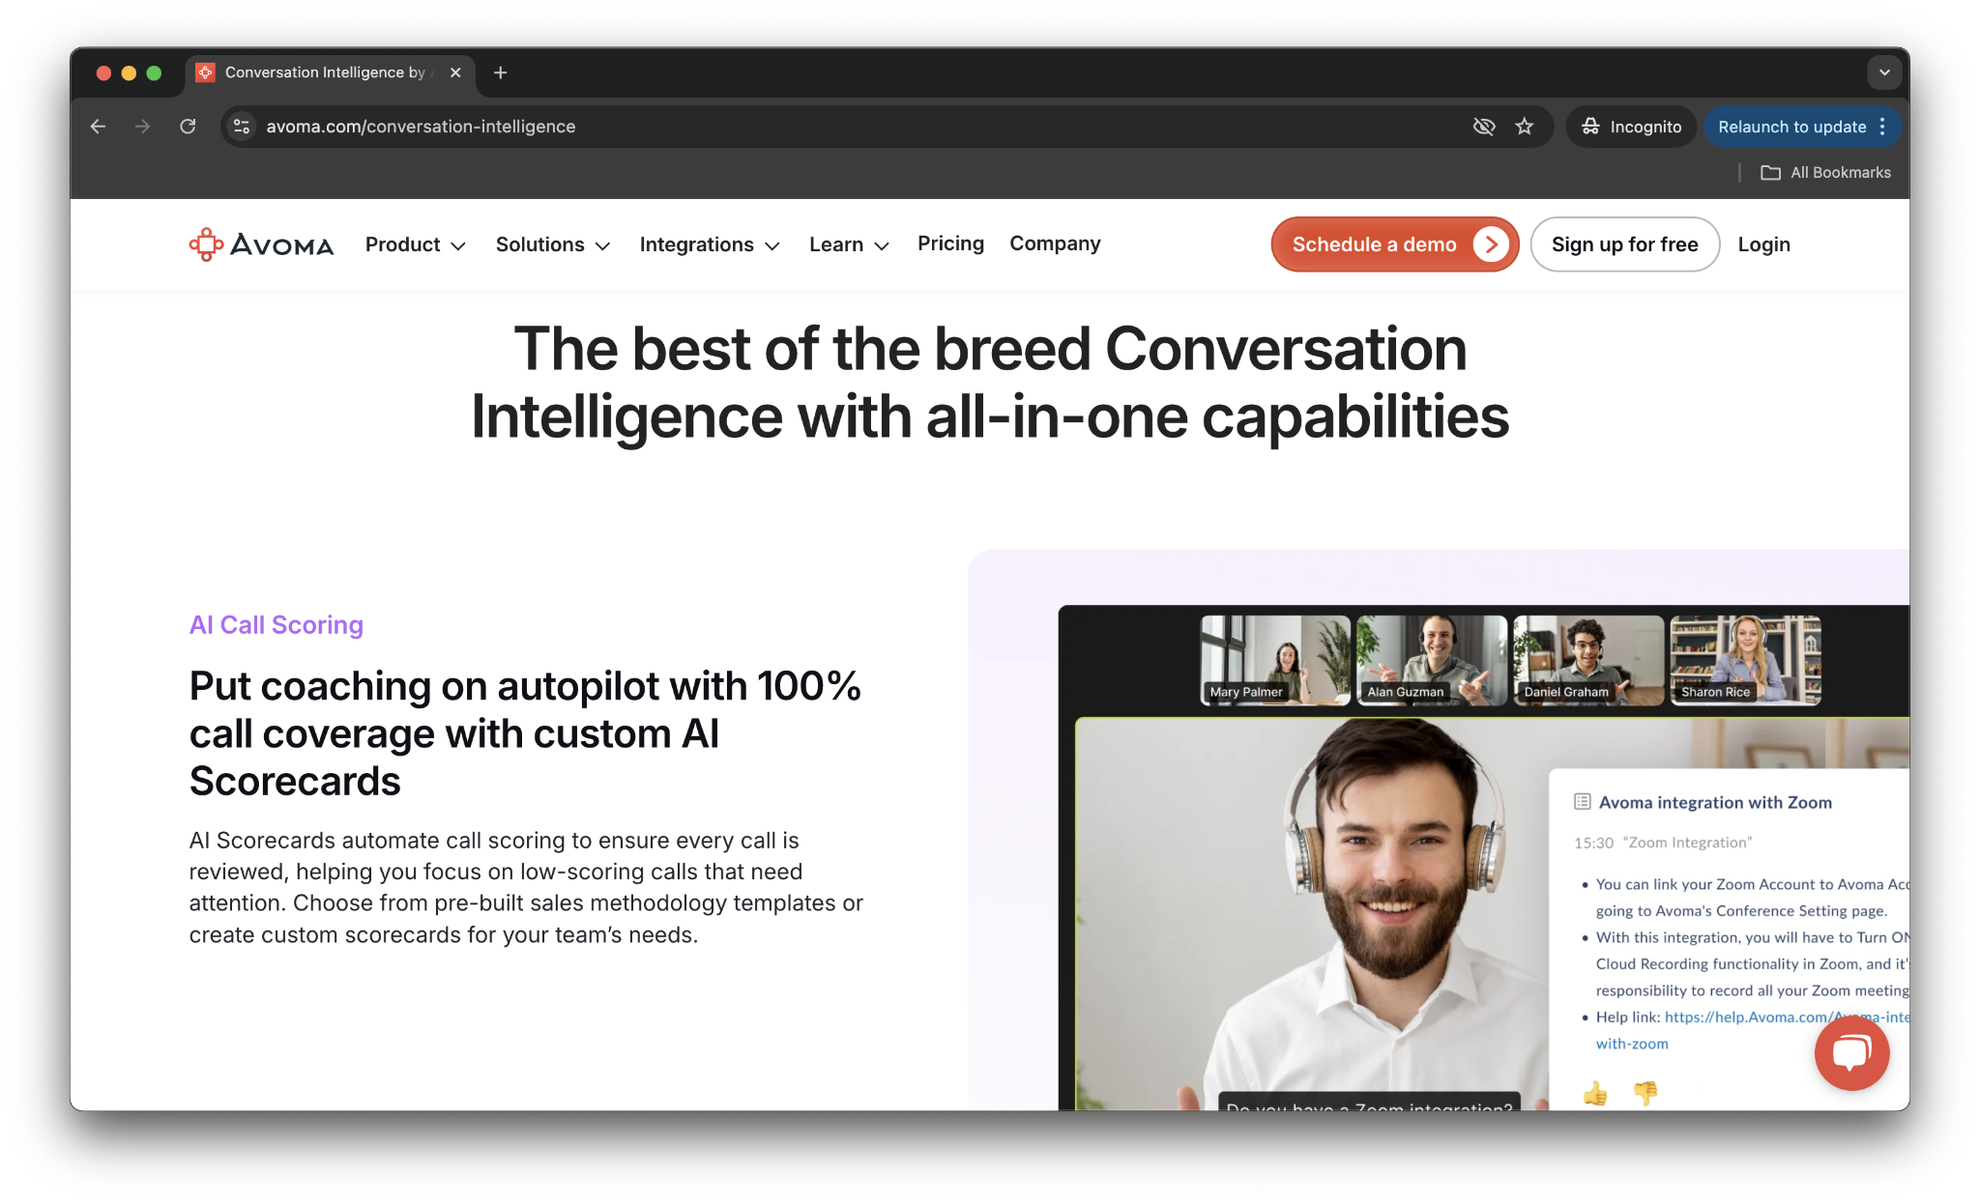Click Relaunch to update
Screen dimensions: 1980x1203
tap(1791, 127)
